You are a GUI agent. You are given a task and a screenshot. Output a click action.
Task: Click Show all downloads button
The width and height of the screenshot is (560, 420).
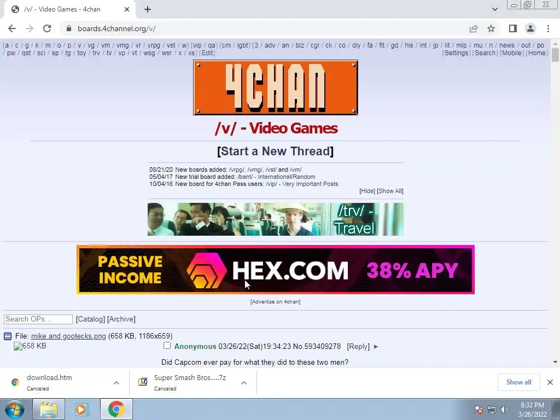(518, 382)
